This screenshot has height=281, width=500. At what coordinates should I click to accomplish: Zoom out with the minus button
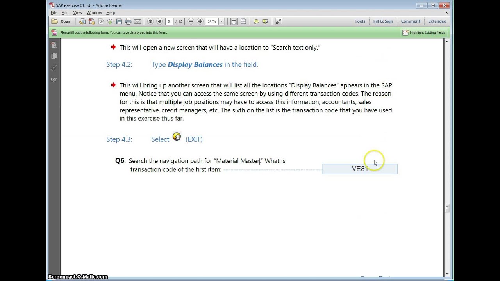pos(191,21)
